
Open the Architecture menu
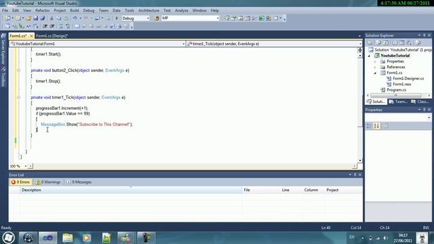coord(149,10)
